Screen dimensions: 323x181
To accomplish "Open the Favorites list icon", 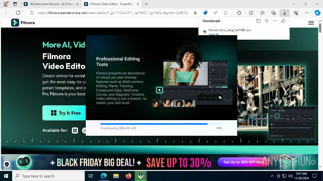I will pos(262,13).
